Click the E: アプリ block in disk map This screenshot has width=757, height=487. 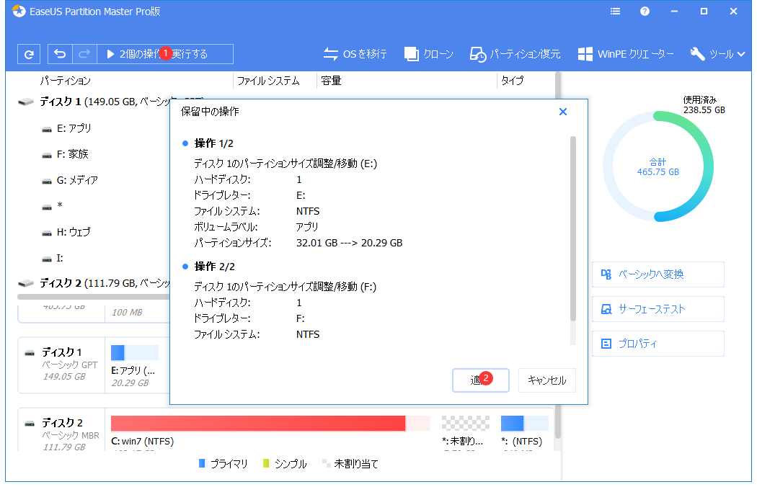coord(135,366)
